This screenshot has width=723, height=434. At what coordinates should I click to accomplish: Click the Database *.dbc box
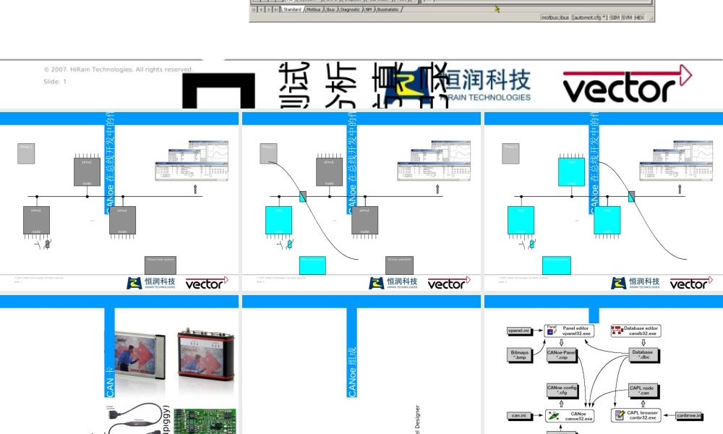point(643,355)
